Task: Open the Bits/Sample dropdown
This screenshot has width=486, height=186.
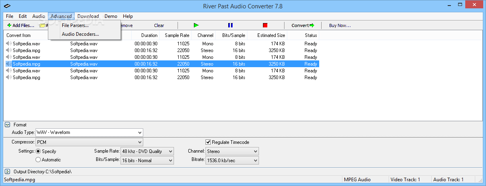Action: 147,161
